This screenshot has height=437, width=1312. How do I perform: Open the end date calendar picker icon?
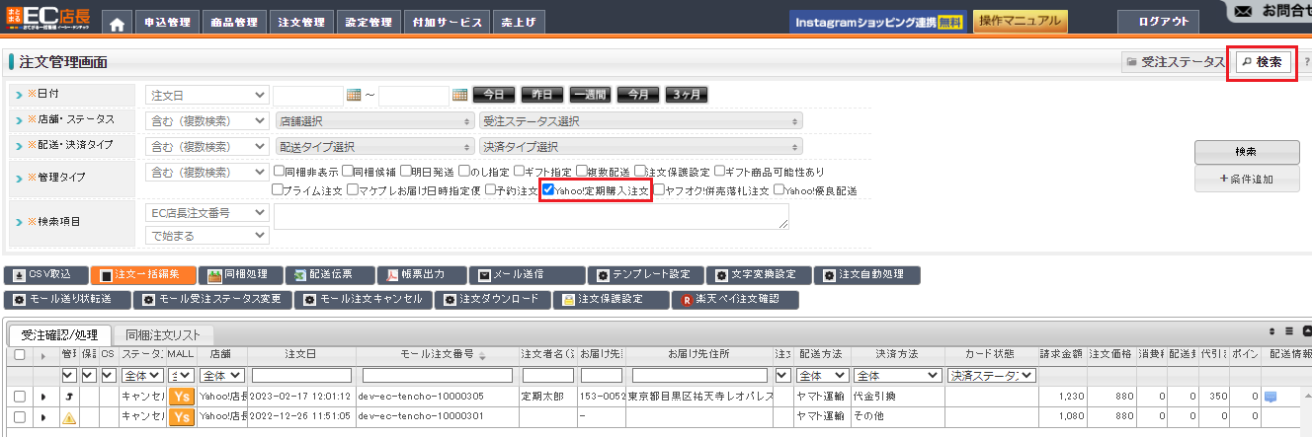pyautogui.click(x=459, y=95)
